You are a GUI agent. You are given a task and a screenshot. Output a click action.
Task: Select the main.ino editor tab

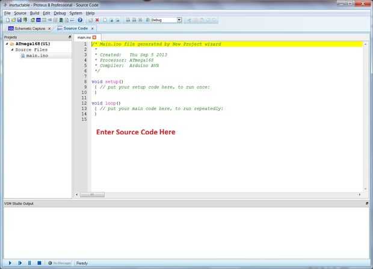tap(84, 38)
